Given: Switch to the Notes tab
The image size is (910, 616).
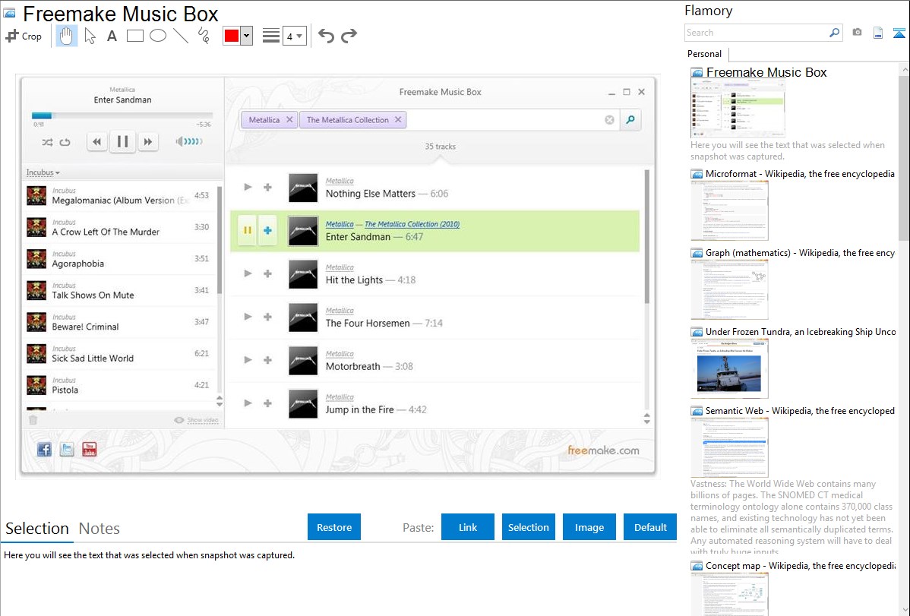Looking at the screenshot, I should coord(100,529).
